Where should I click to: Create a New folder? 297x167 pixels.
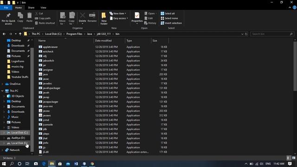tap(104, 19)
